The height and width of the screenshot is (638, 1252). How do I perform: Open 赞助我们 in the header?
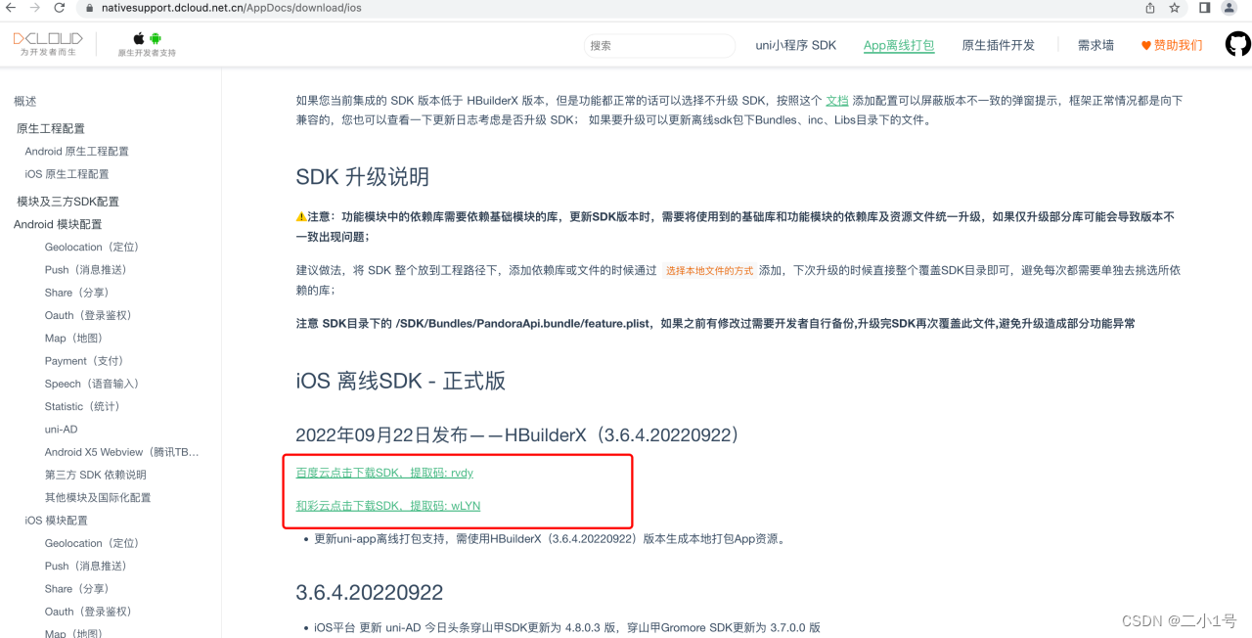(1179, 45)
